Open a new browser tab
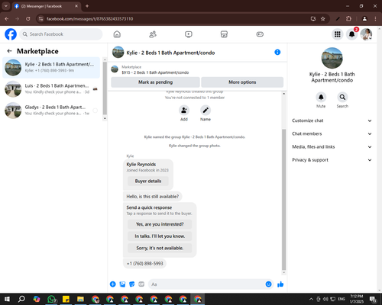Image resolution: width=382 pixels, height=305 pixels. click(87, 6)
